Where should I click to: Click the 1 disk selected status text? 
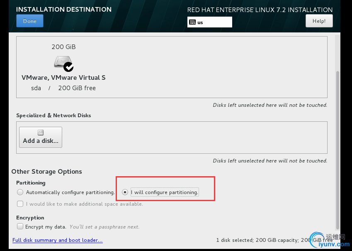point(274,240)
